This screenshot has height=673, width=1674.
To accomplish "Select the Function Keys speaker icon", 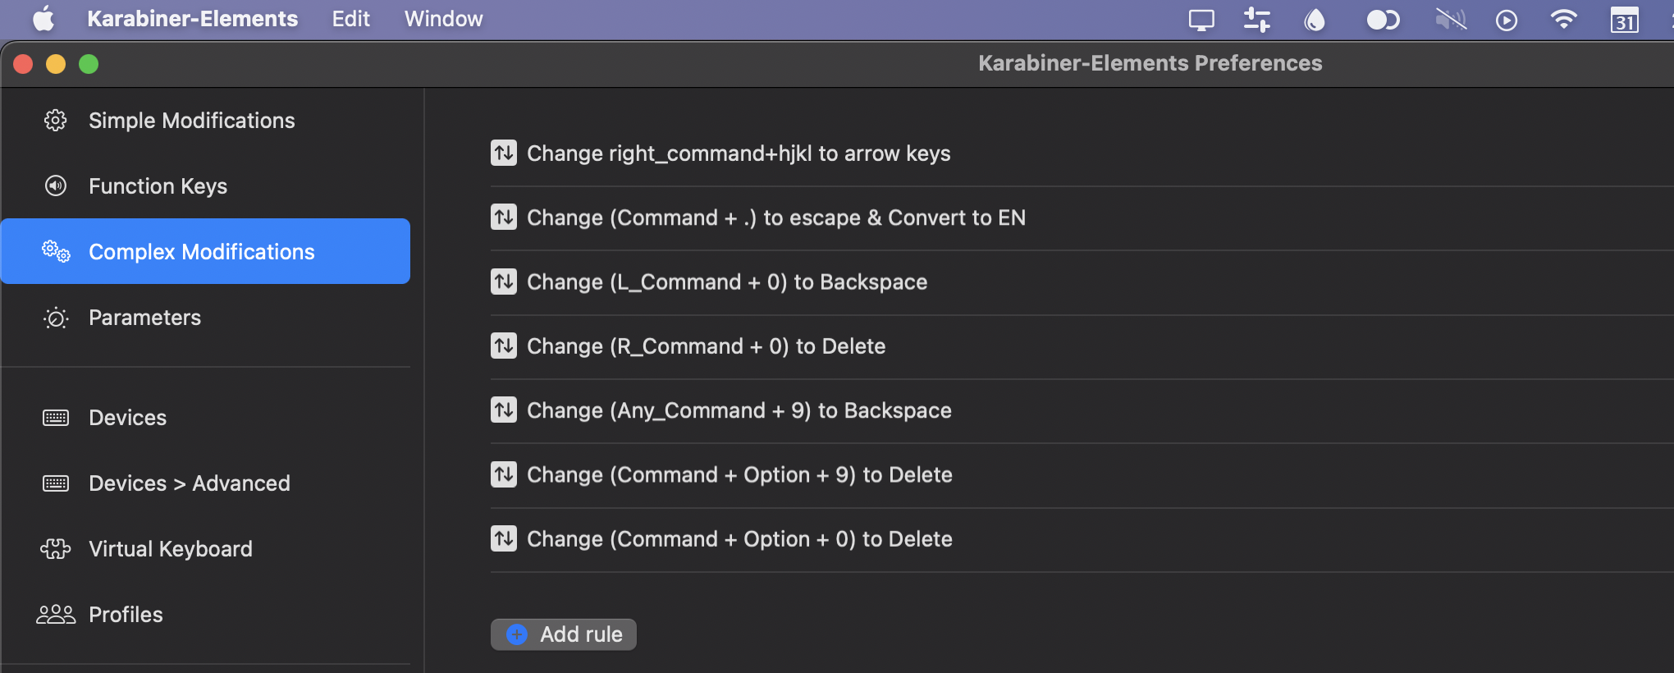I will 55,185.
